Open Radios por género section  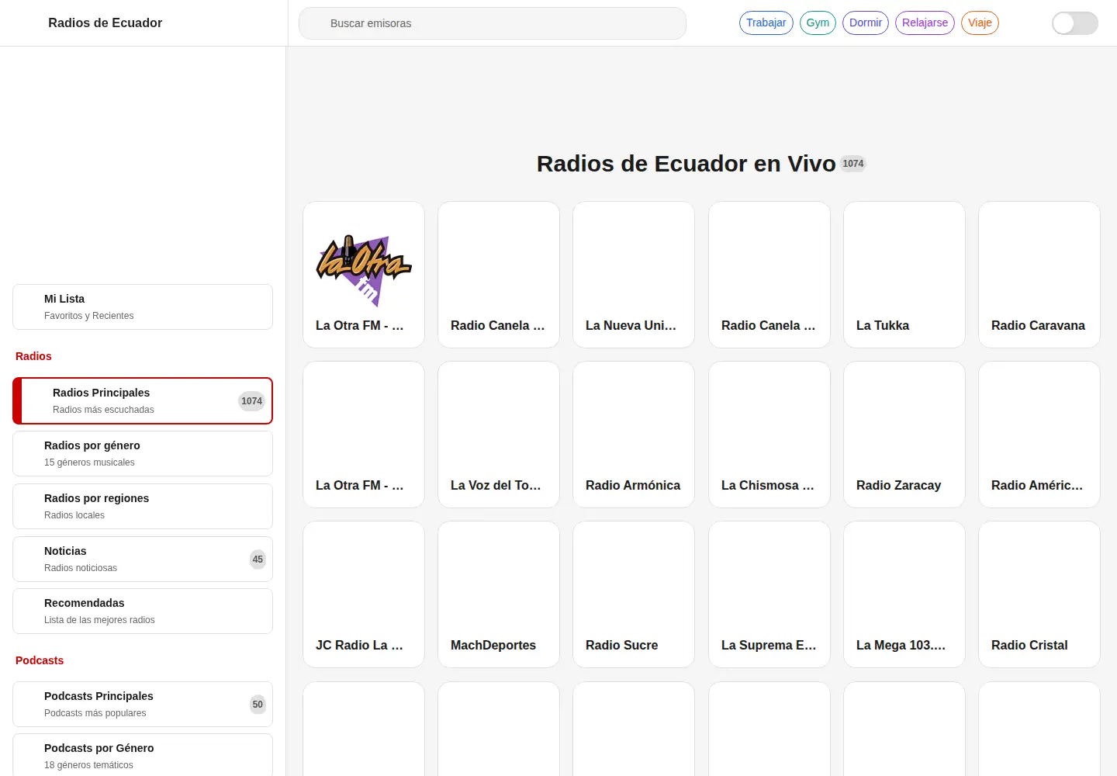point(143,453)
